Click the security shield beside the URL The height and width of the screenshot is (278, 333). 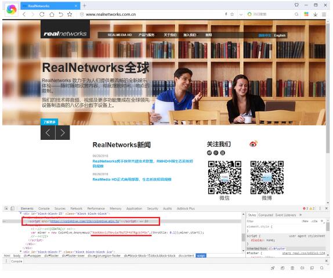point(82,15)
